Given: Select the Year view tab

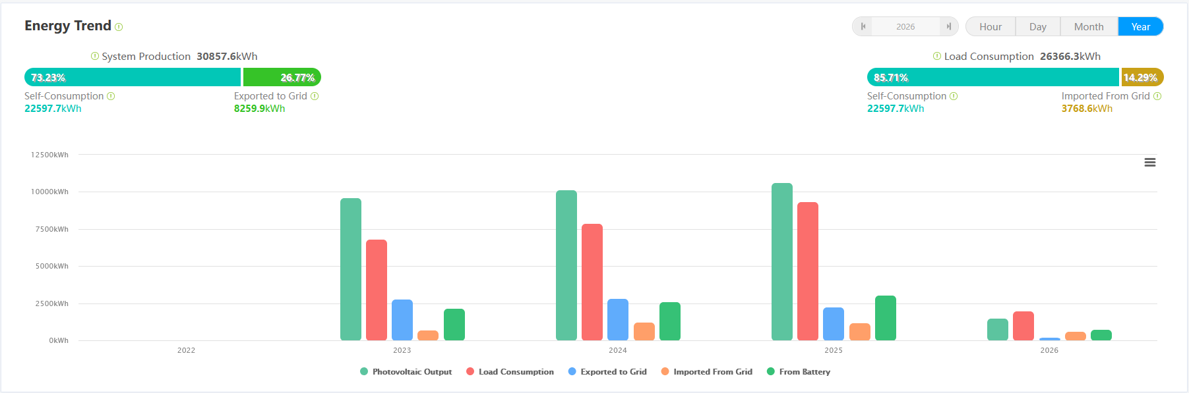Looking at the screenshot, I should pos(1141,27).
